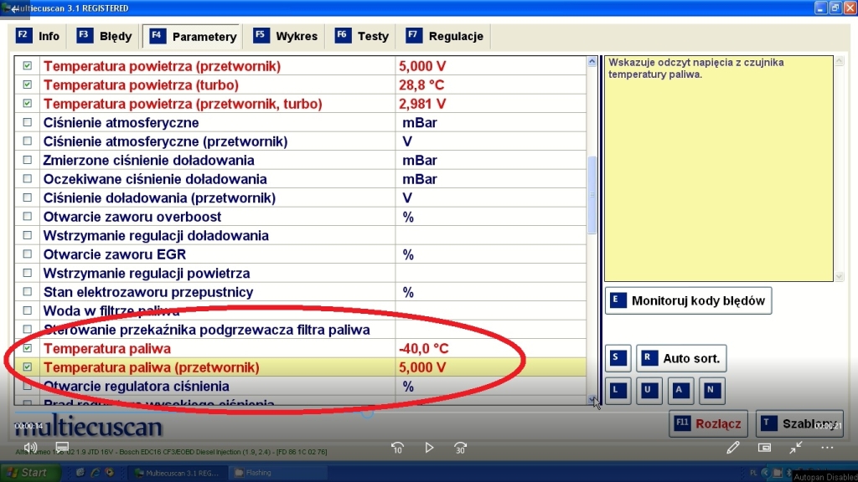
Task: Select the mBar unit of Ciśnienie atmosferyczne
Action: click(x=420, y=122)
